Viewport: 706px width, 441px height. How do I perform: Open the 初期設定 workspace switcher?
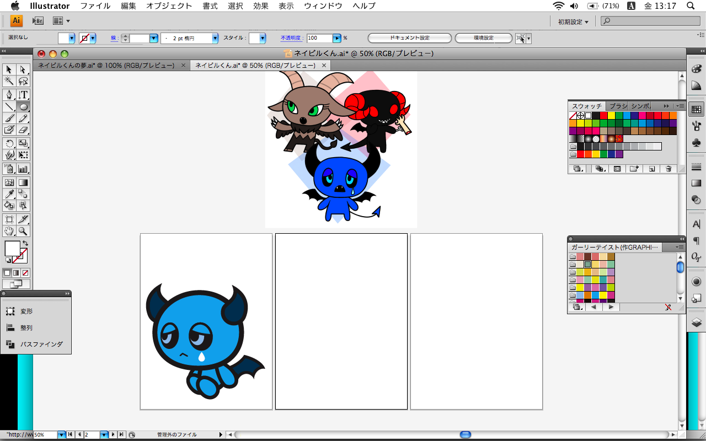(573, 21)
